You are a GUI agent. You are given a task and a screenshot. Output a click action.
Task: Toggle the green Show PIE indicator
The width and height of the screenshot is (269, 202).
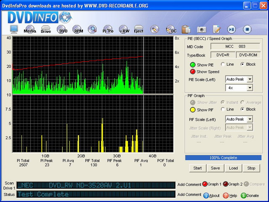(193, 65)
